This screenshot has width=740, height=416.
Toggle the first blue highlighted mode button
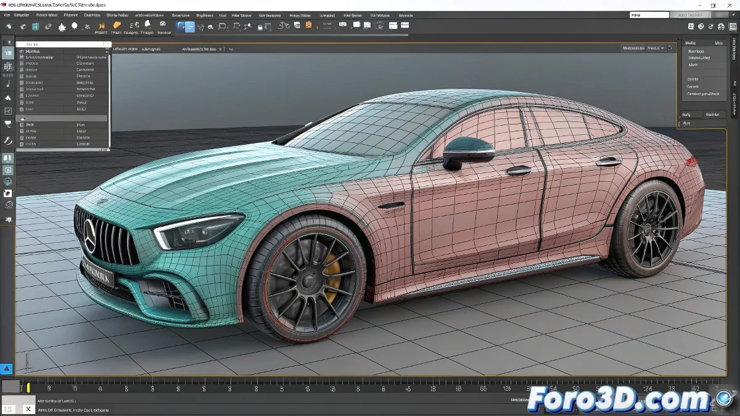[181, 27]
